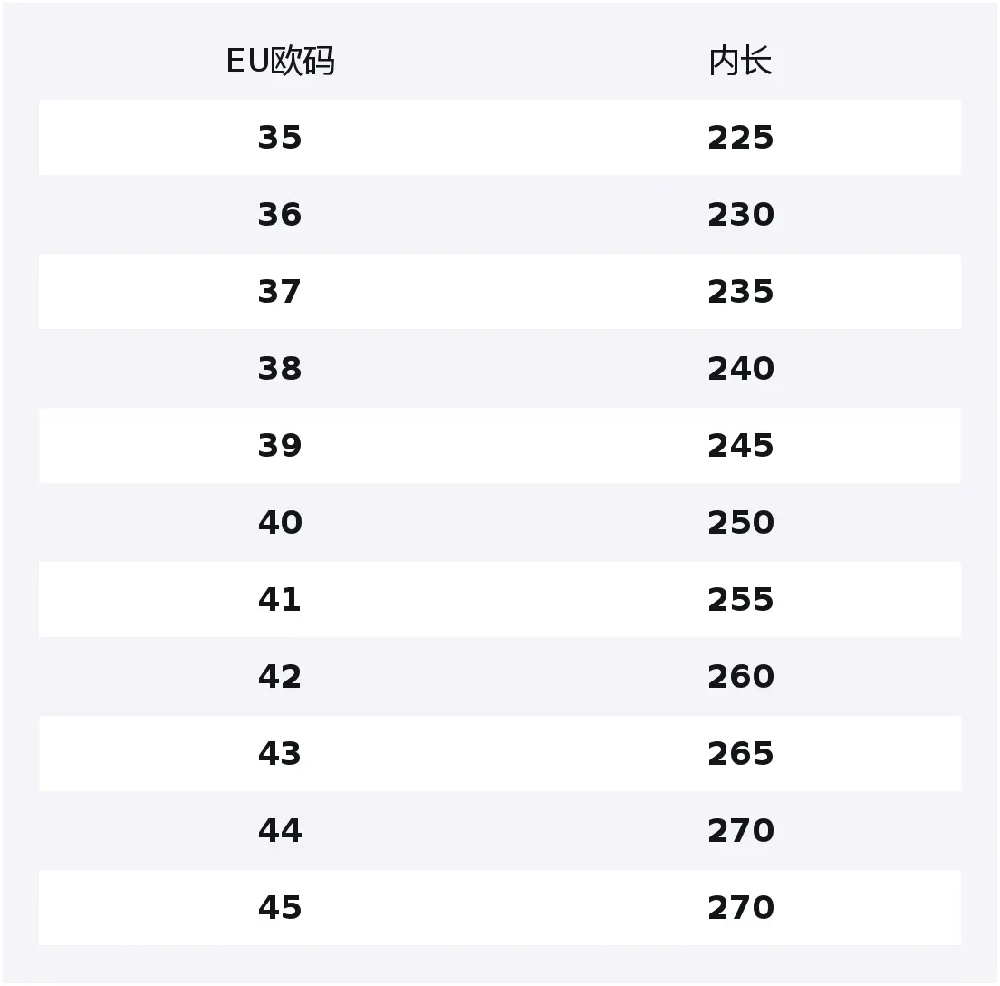Image resolution: width=1000 pixels, height=986 pixels.
Task: Select EU size 35 cell
Action: (280, 138)
